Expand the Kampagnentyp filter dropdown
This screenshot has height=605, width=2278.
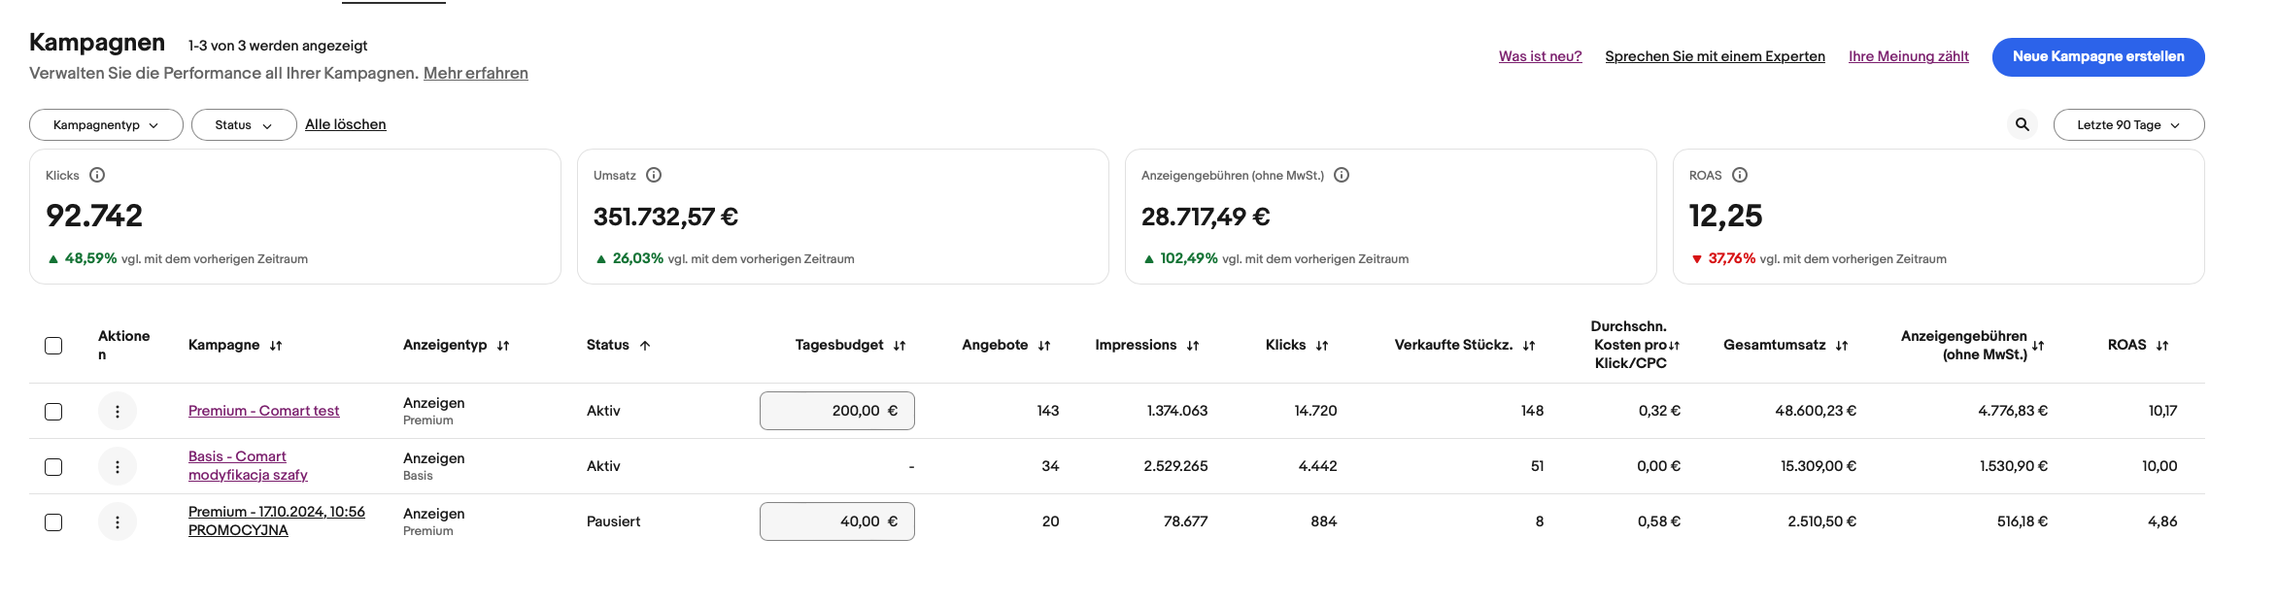click(x=106, y=124)
